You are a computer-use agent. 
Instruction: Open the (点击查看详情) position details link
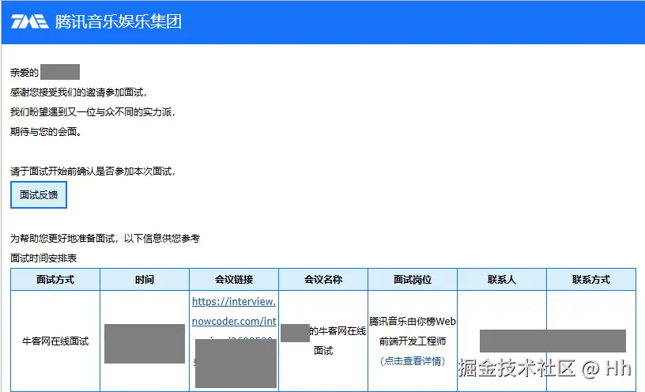click(413, 361)
